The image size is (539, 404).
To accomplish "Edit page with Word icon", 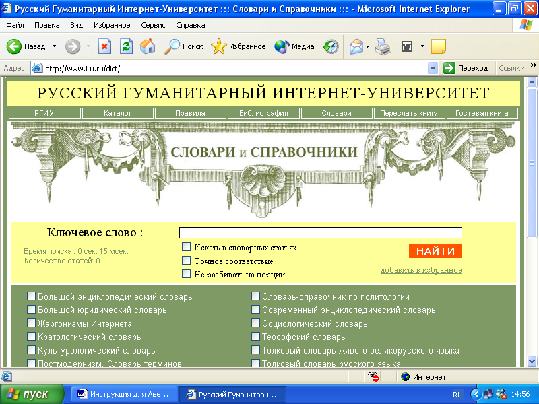I will pyautogui.click(x=407, y=46).
